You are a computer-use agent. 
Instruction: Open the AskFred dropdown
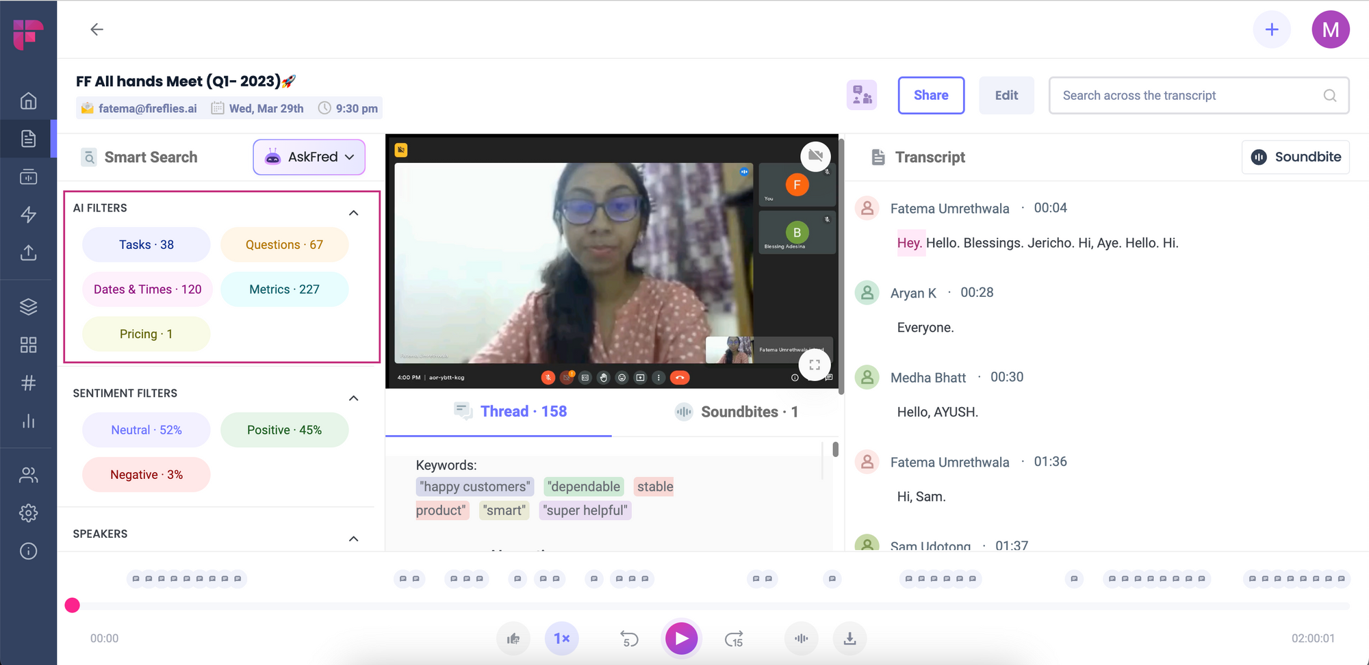pos(308,157)
